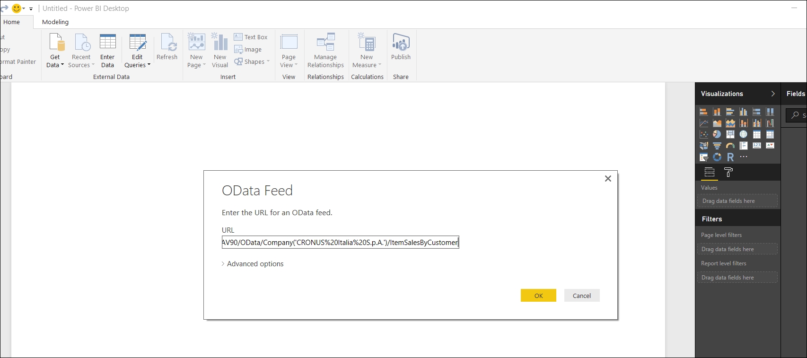Select the Matrix visualization
This screenshot has height=358, width=807.
point(770,134)
